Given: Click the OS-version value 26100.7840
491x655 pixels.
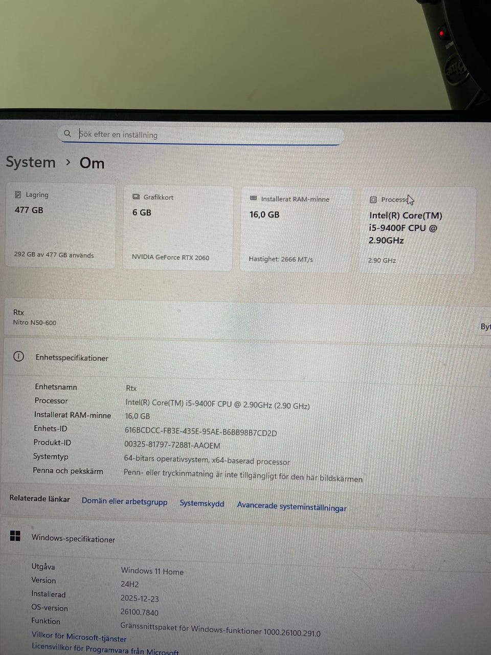Looking at the screenshot, I should pyautogui.click(x=139, y=613).
